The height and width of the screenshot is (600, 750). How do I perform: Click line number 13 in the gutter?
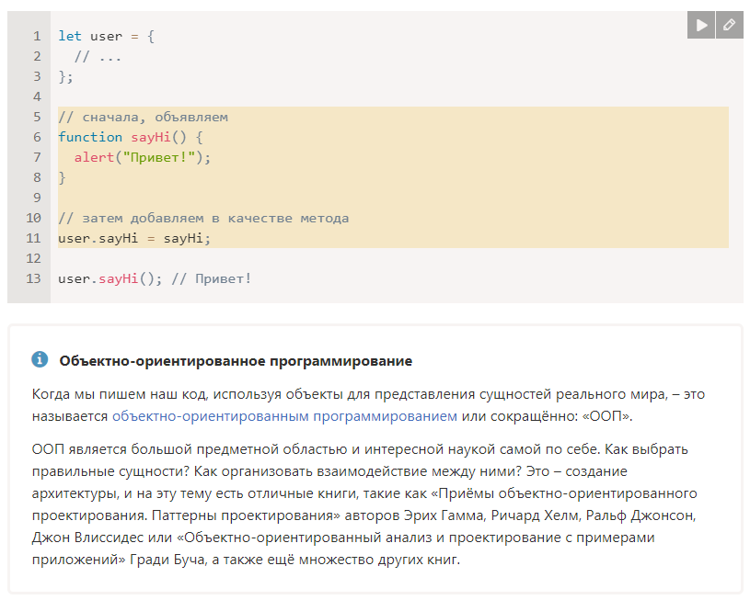[33, 278]
